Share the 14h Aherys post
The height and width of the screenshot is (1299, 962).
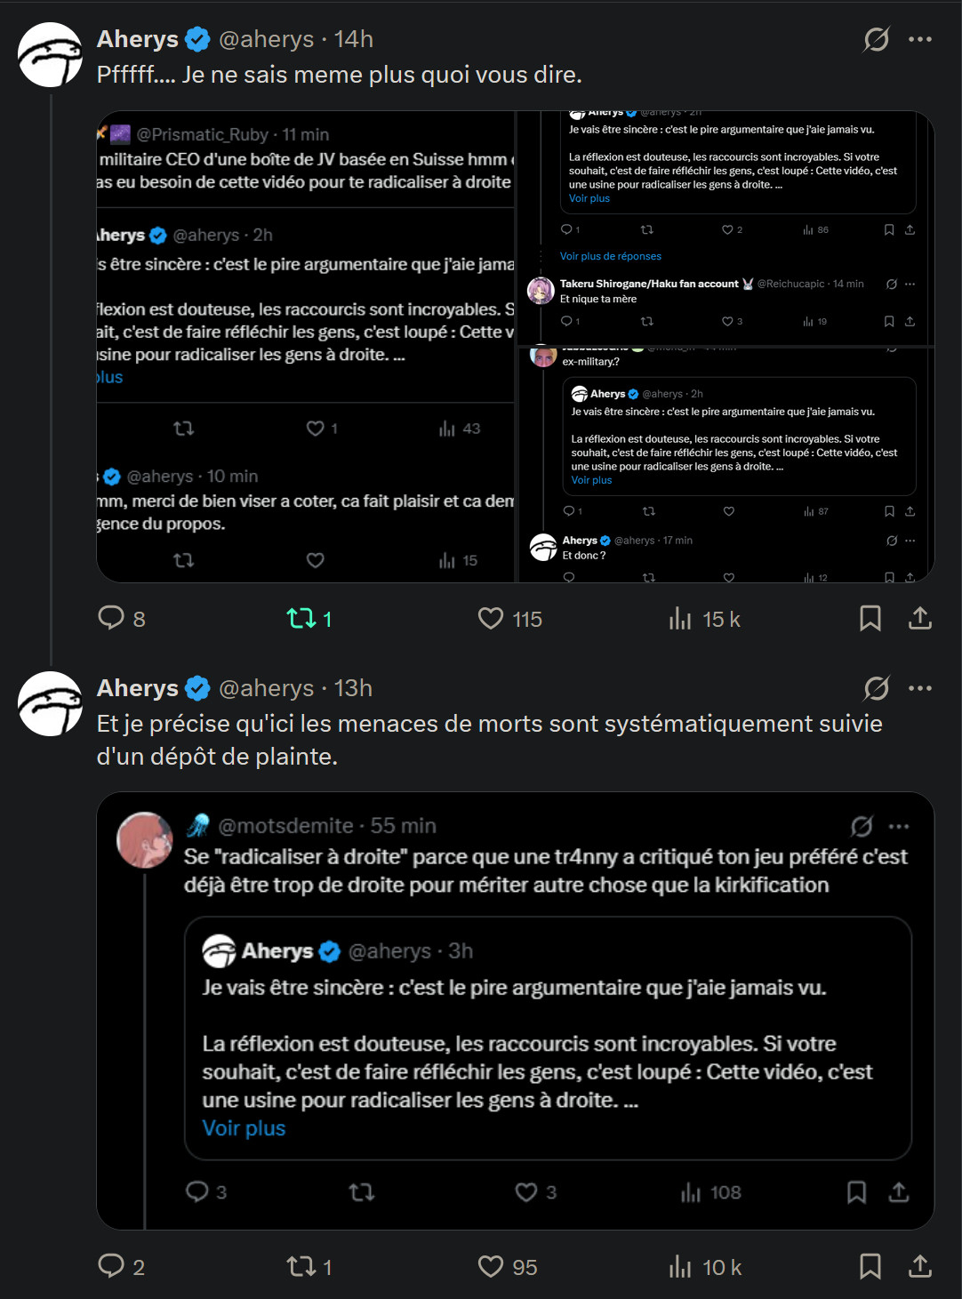click(x=920, y=618)
